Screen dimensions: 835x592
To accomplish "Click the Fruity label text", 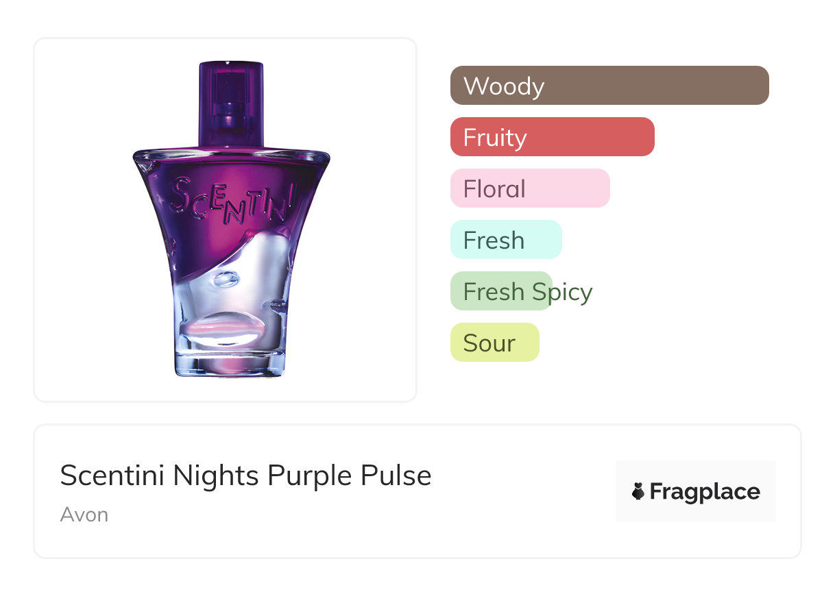I will 495,138.
